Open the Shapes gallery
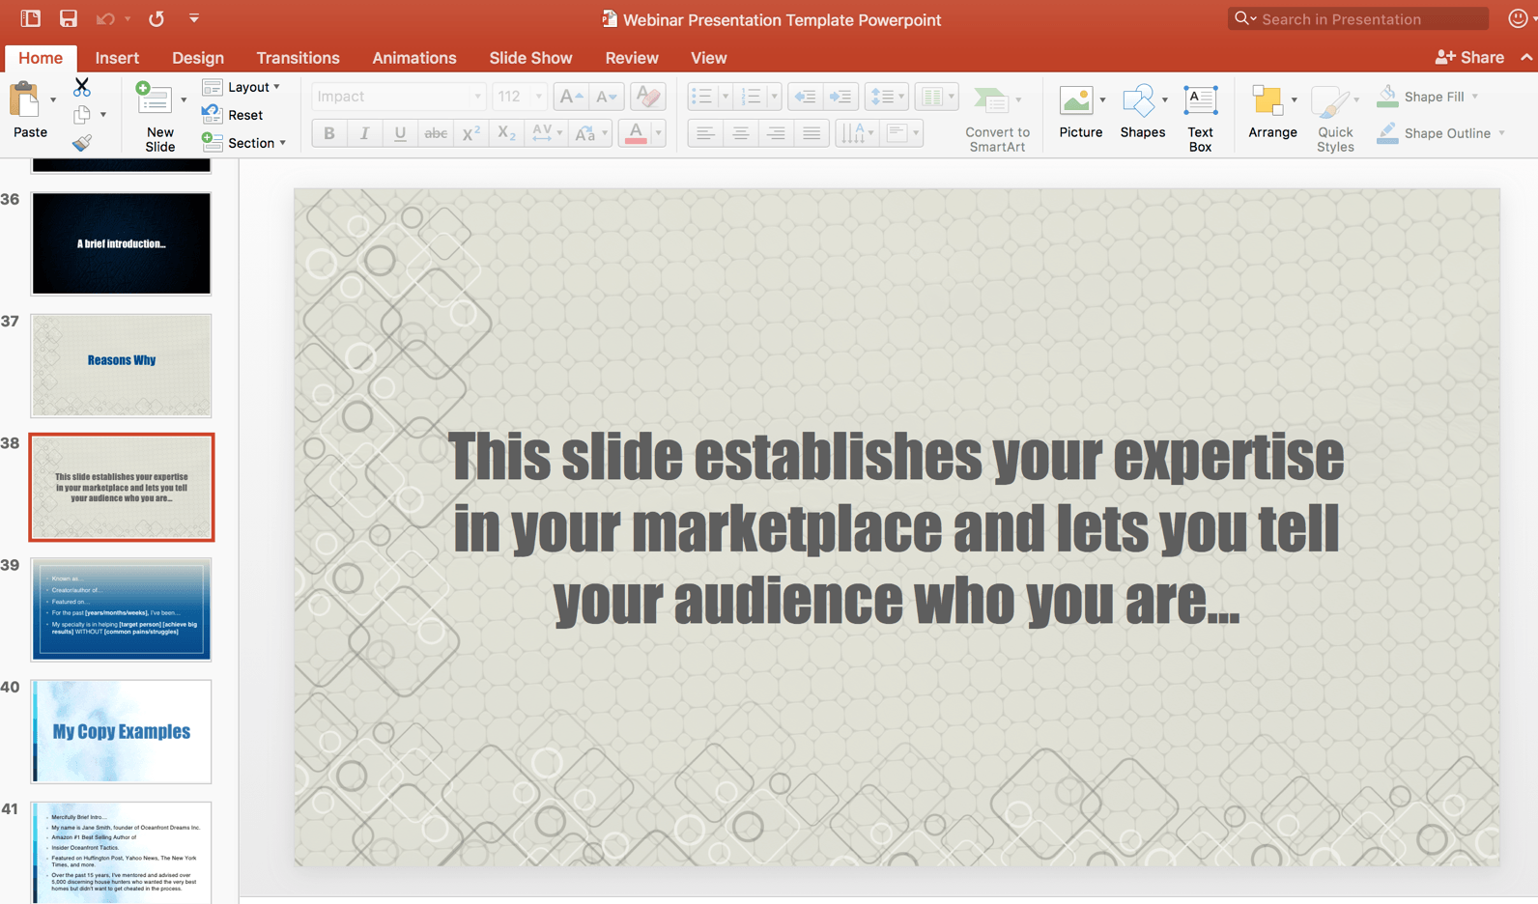Screen dimensions: 1538x904 pyautogui.click(x=1141, y=111)
